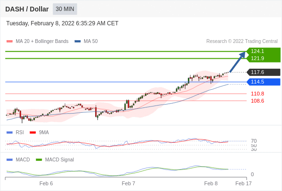
Task: Select the 124.1 green resistance label
Action: (257, 51)
